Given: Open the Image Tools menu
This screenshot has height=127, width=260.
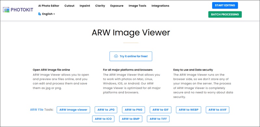Looking at the screenshot, I should [x=137, y=6].
